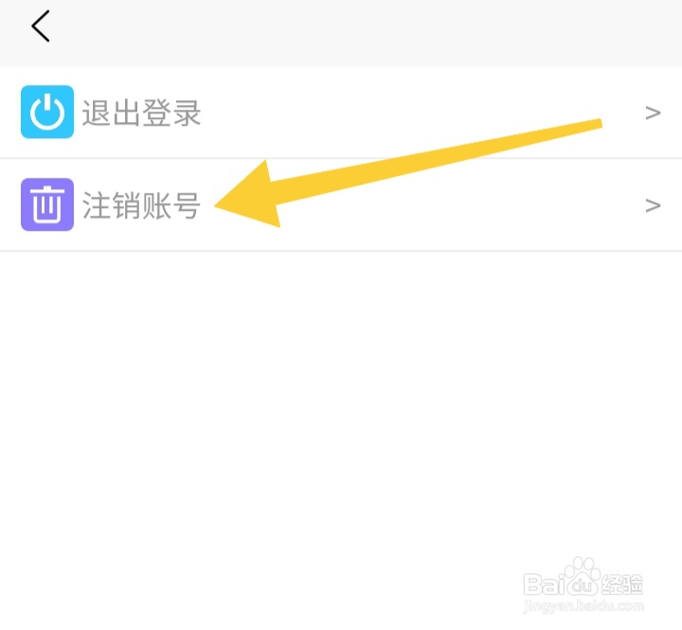Open the jingyan.baidu.com watermark link
682x630 pixels.
tap(583, 606)
